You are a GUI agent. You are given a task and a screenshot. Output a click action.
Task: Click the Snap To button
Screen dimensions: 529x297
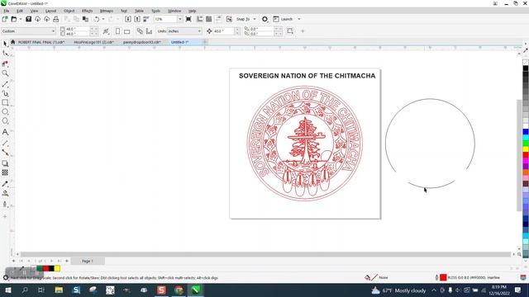pos(243,19)
